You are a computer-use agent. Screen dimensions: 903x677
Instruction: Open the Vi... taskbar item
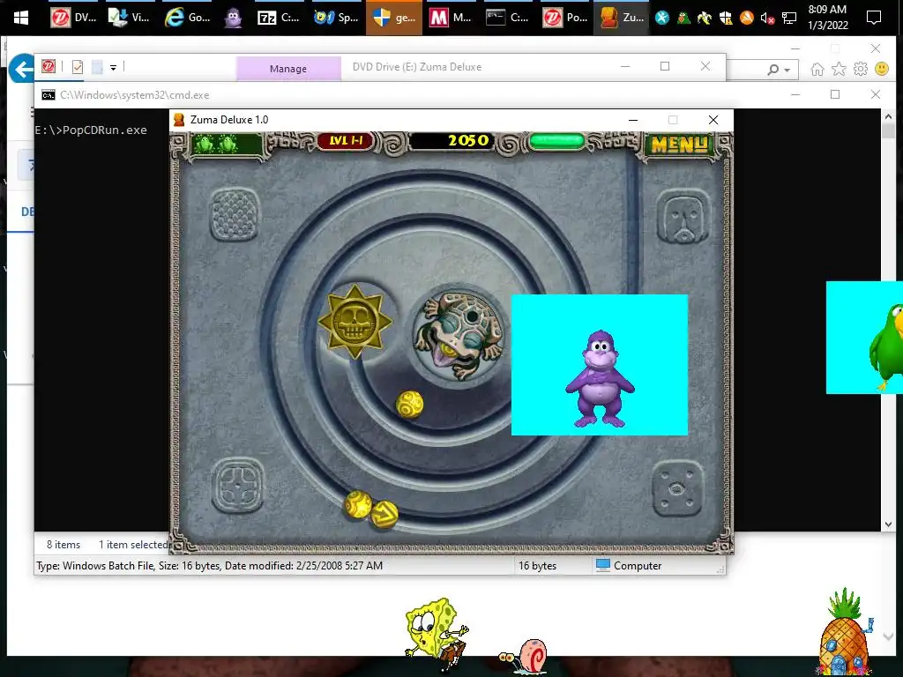(130, 18)
